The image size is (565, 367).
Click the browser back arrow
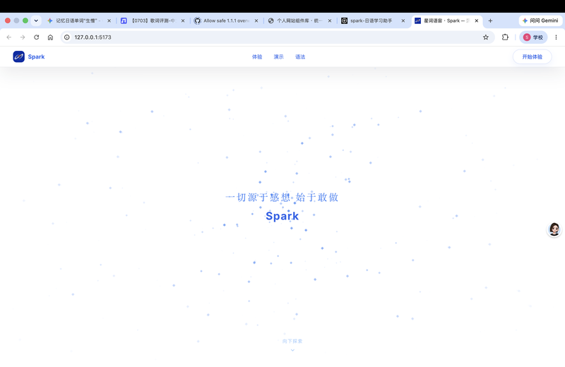pyautogui.click(x=9, y=37)
